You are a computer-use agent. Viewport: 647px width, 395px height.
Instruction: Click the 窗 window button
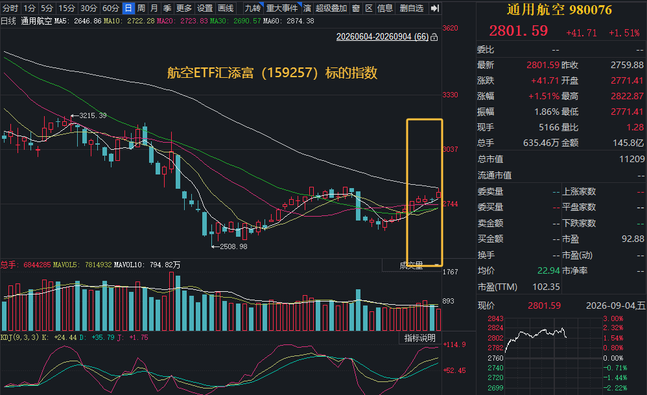tap(356, 8)
